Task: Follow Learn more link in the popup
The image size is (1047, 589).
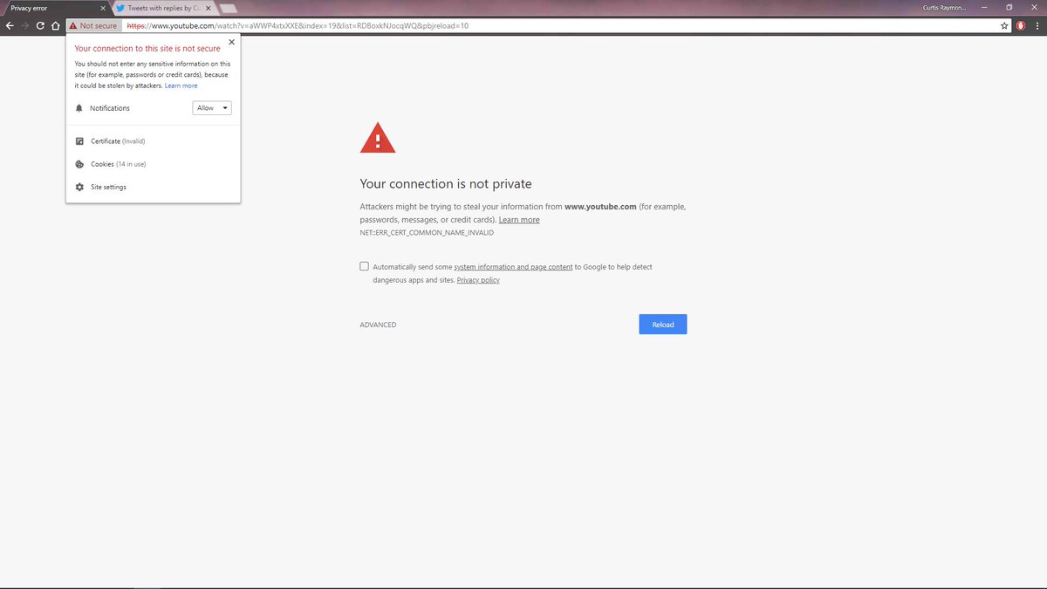Action: (181, 86)
